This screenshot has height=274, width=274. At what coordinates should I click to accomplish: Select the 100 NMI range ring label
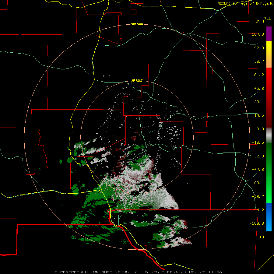click(137, 24)
